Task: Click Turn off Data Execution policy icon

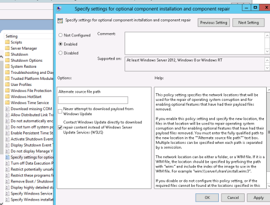Action: (x=7, y=163)
